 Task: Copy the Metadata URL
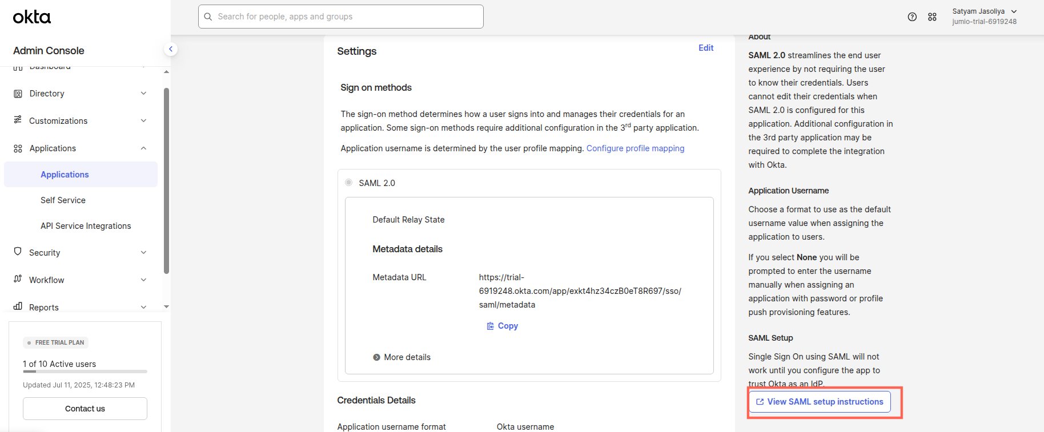tap(503, 326)
